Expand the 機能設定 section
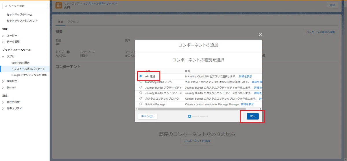Image resolution: width=347 pixels, height=161 pixels. point(3,81)
